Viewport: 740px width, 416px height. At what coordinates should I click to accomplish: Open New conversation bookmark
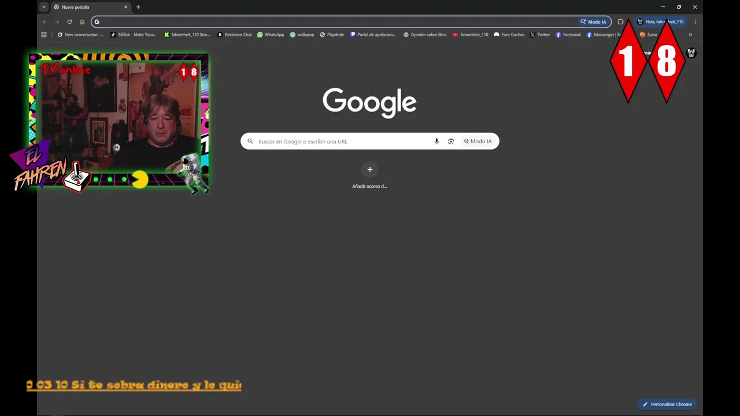(x=80, y=35)
